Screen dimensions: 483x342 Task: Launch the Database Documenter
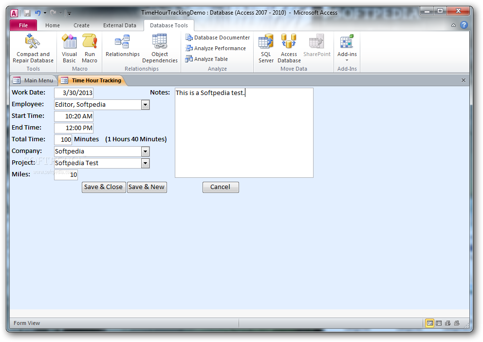tap(218, 38)
